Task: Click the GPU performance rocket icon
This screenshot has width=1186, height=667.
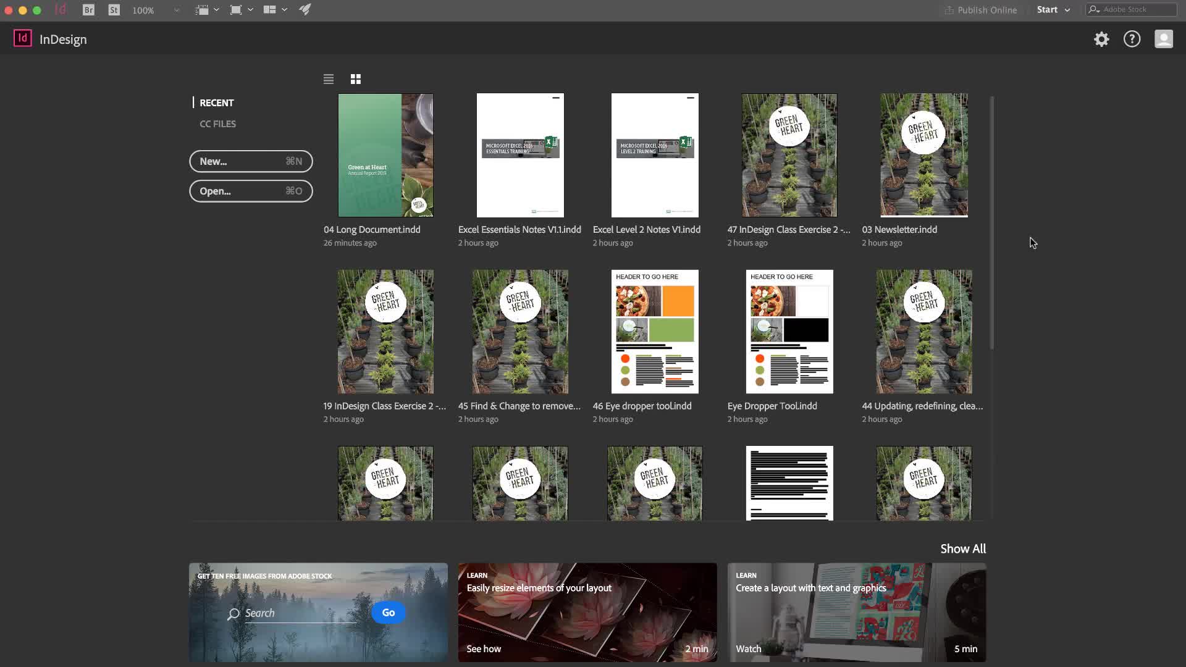Action: tap(305, 10)
